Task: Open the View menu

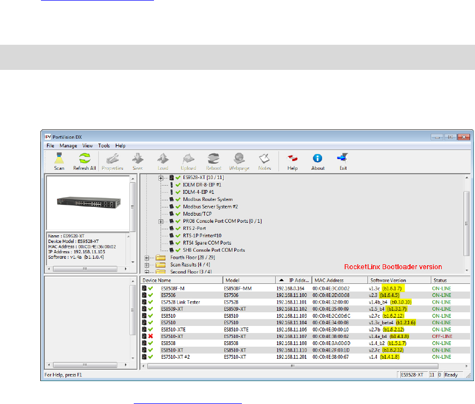Action: pos(87,146)
